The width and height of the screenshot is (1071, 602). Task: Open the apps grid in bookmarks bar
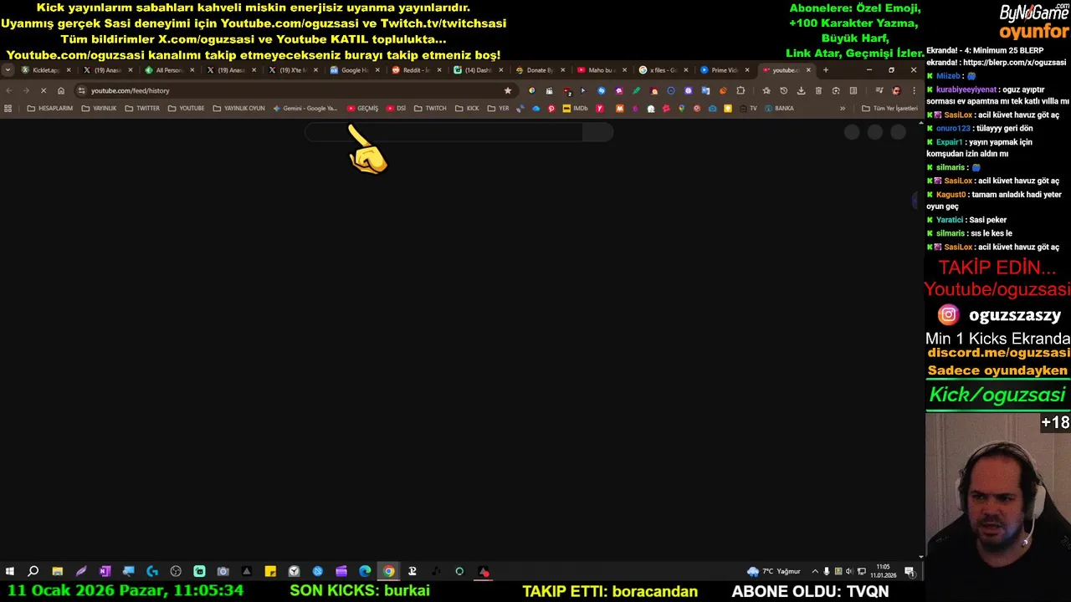8,108
